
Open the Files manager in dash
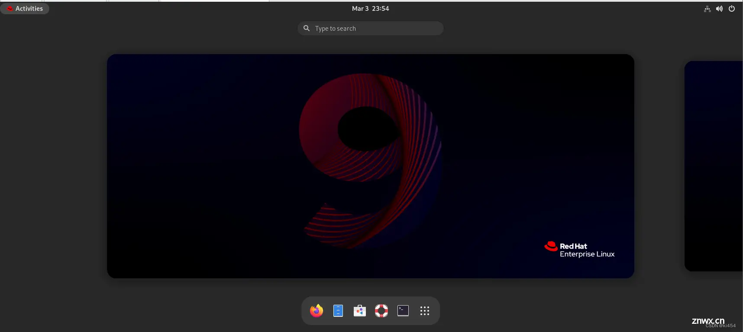click(338, 310)
